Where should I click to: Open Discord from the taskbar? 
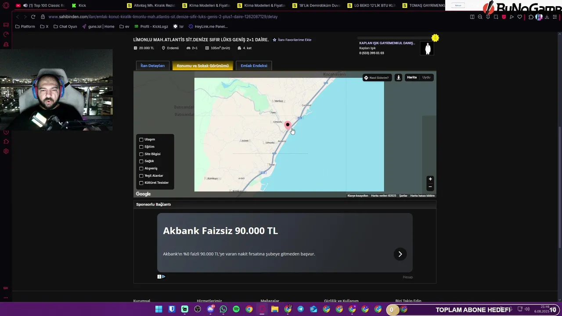(x=210, y=309)
